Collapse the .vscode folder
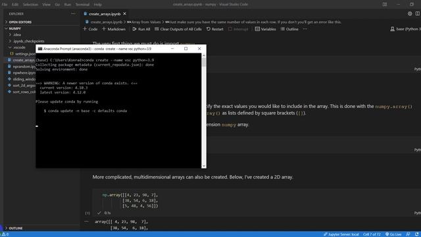 (19, 47)
